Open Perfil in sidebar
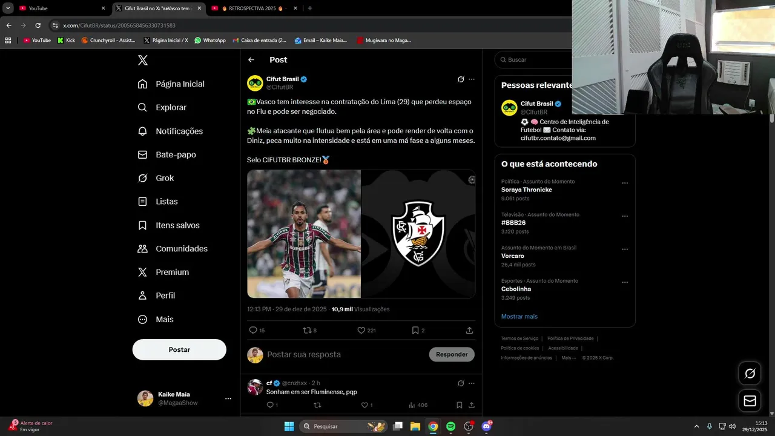 156,296
